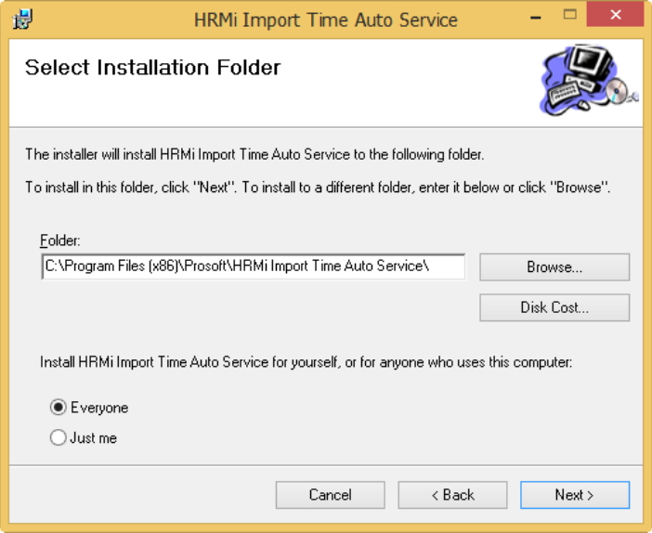Click inside the Folder path text box
Screen dimensions: 652x533
coord(254,266)
